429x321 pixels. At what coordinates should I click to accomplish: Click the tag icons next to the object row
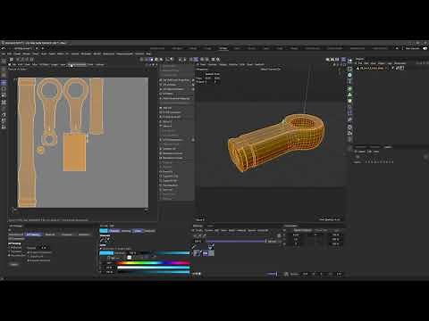point(399,68)
